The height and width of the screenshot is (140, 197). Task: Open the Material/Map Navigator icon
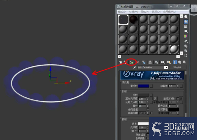pyautogui.click(x=186, y=56)
